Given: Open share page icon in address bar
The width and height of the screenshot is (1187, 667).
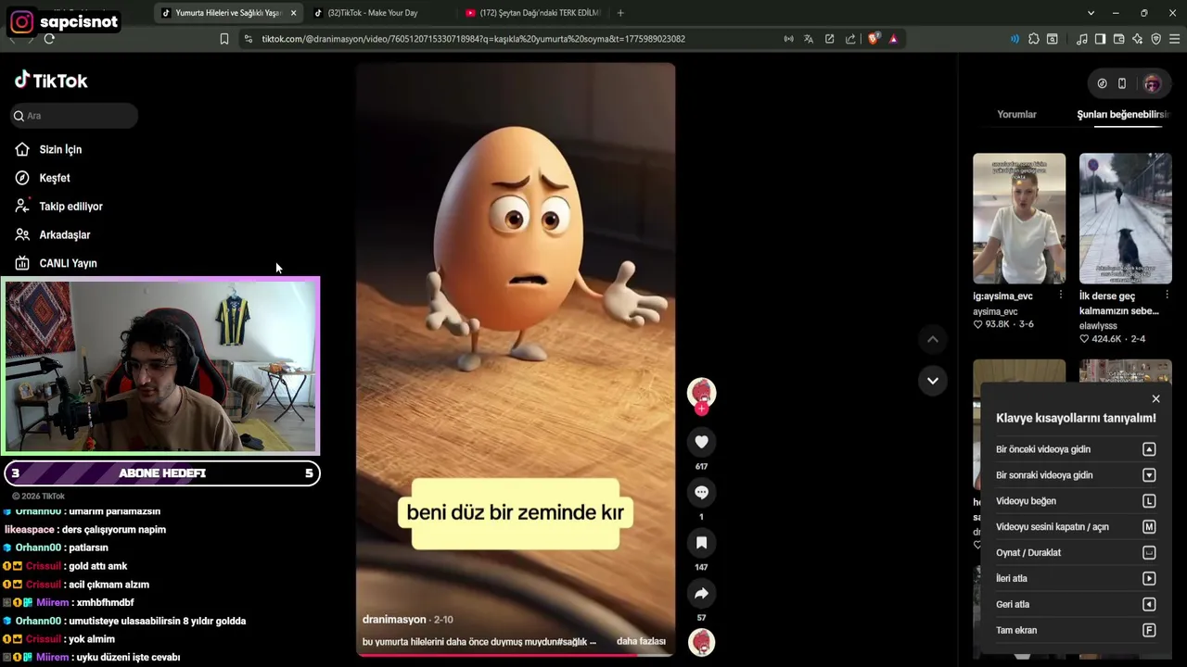Looking at the screenshot, I should click(850, 39).
